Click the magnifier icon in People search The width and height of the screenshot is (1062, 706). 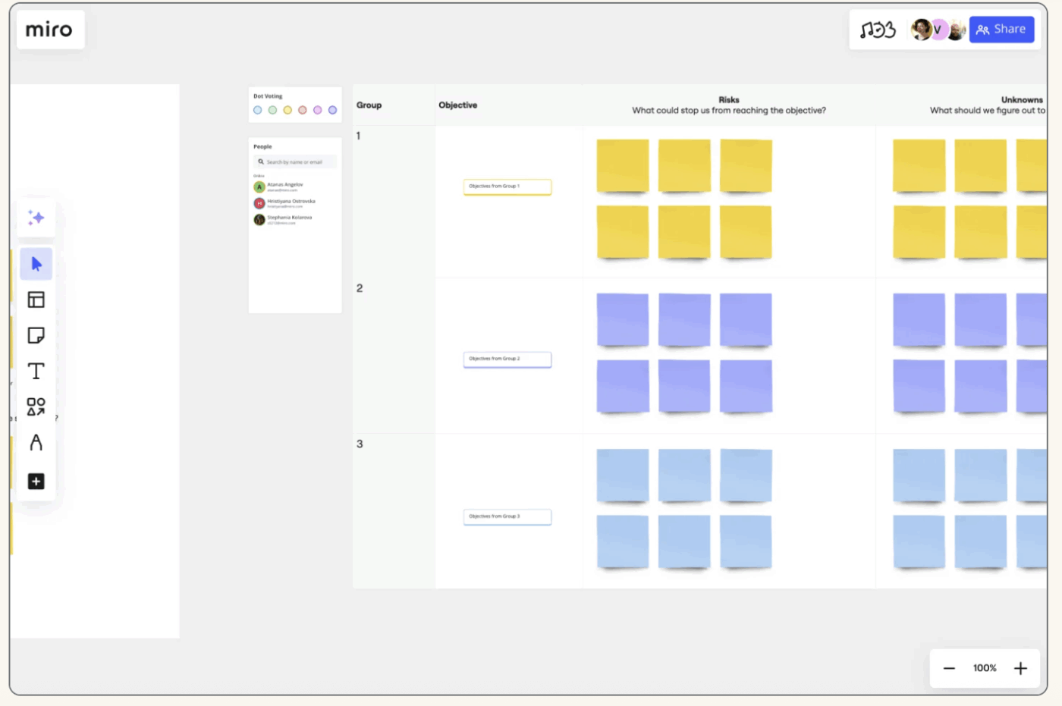point(261,162)
